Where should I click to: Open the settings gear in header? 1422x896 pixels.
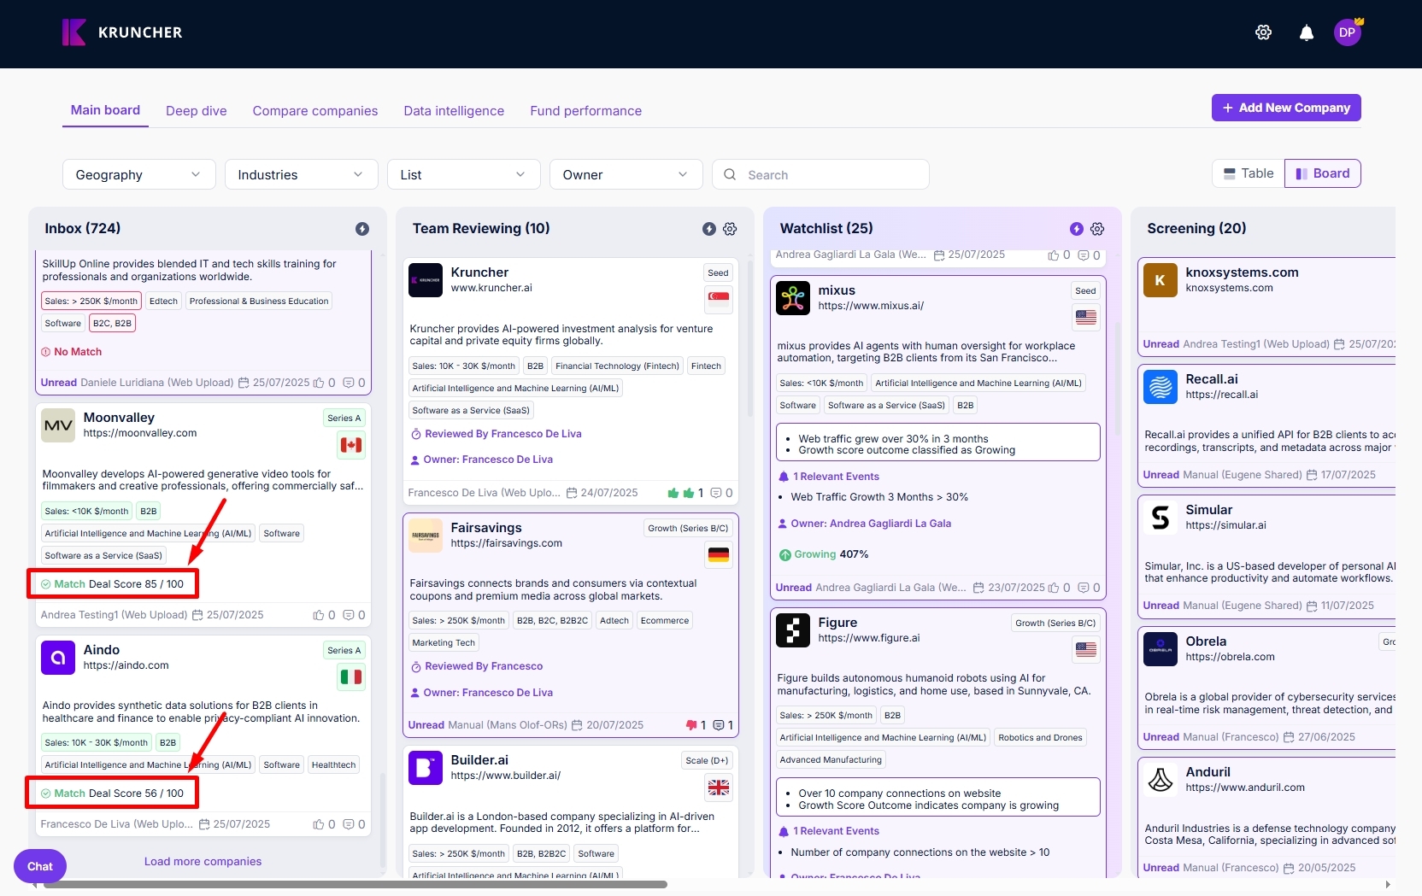[1263, 32]
